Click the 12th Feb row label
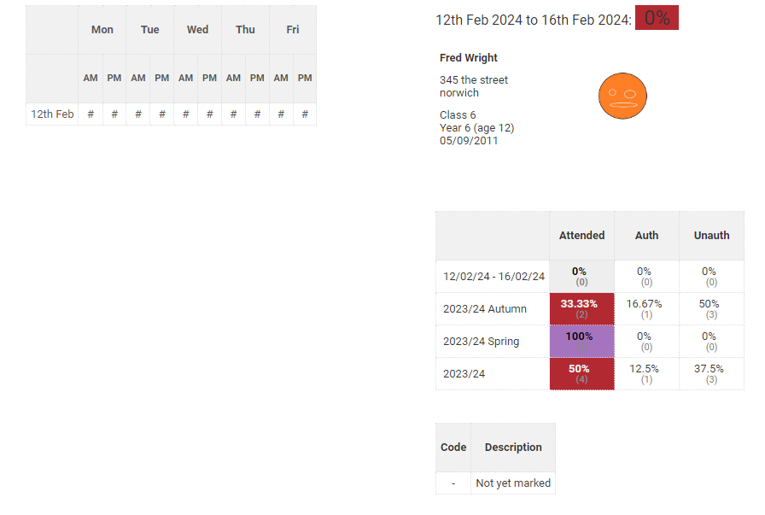The image size is (765, 515). coord(52,114)
